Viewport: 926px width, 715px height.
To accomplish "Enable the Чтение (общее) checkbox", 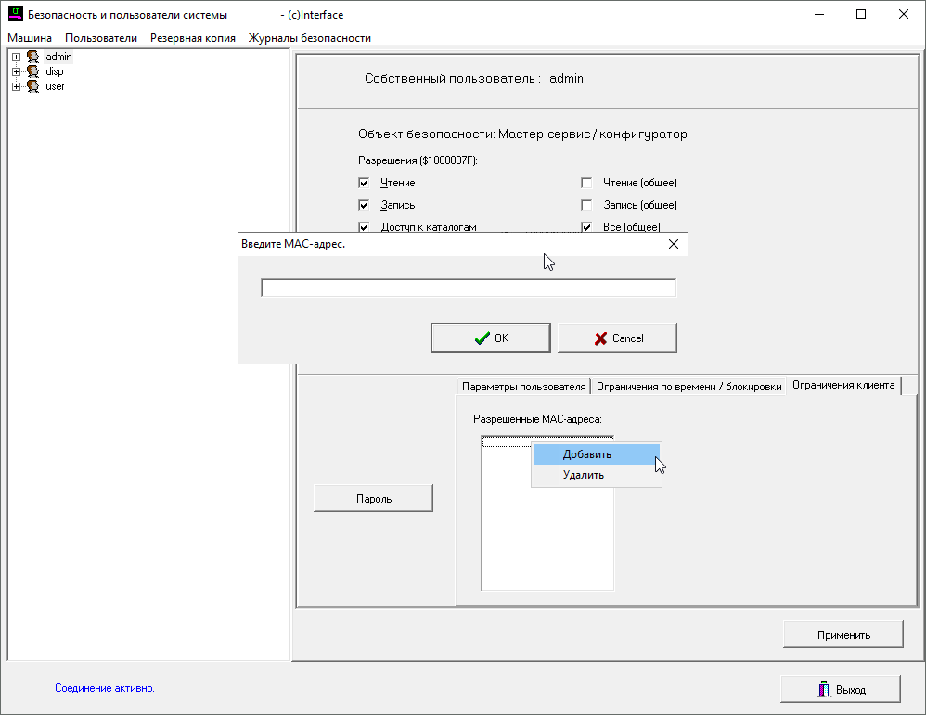I will coord(586,184).
